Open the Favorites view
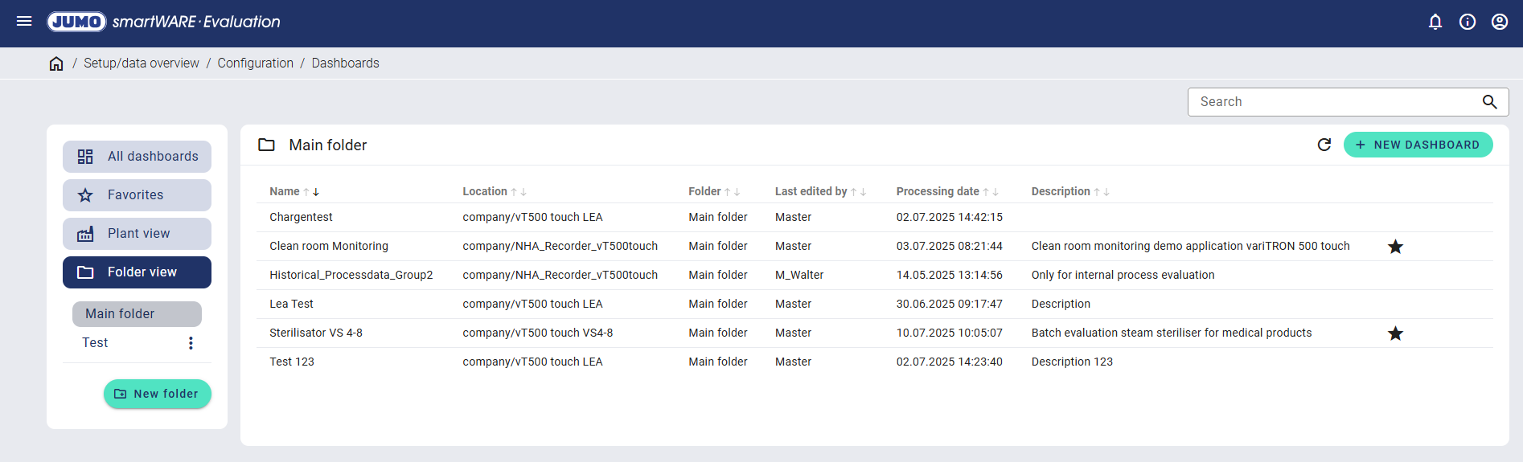Image resolution: width=1523 pixels, height=462 pixels. 137,195
